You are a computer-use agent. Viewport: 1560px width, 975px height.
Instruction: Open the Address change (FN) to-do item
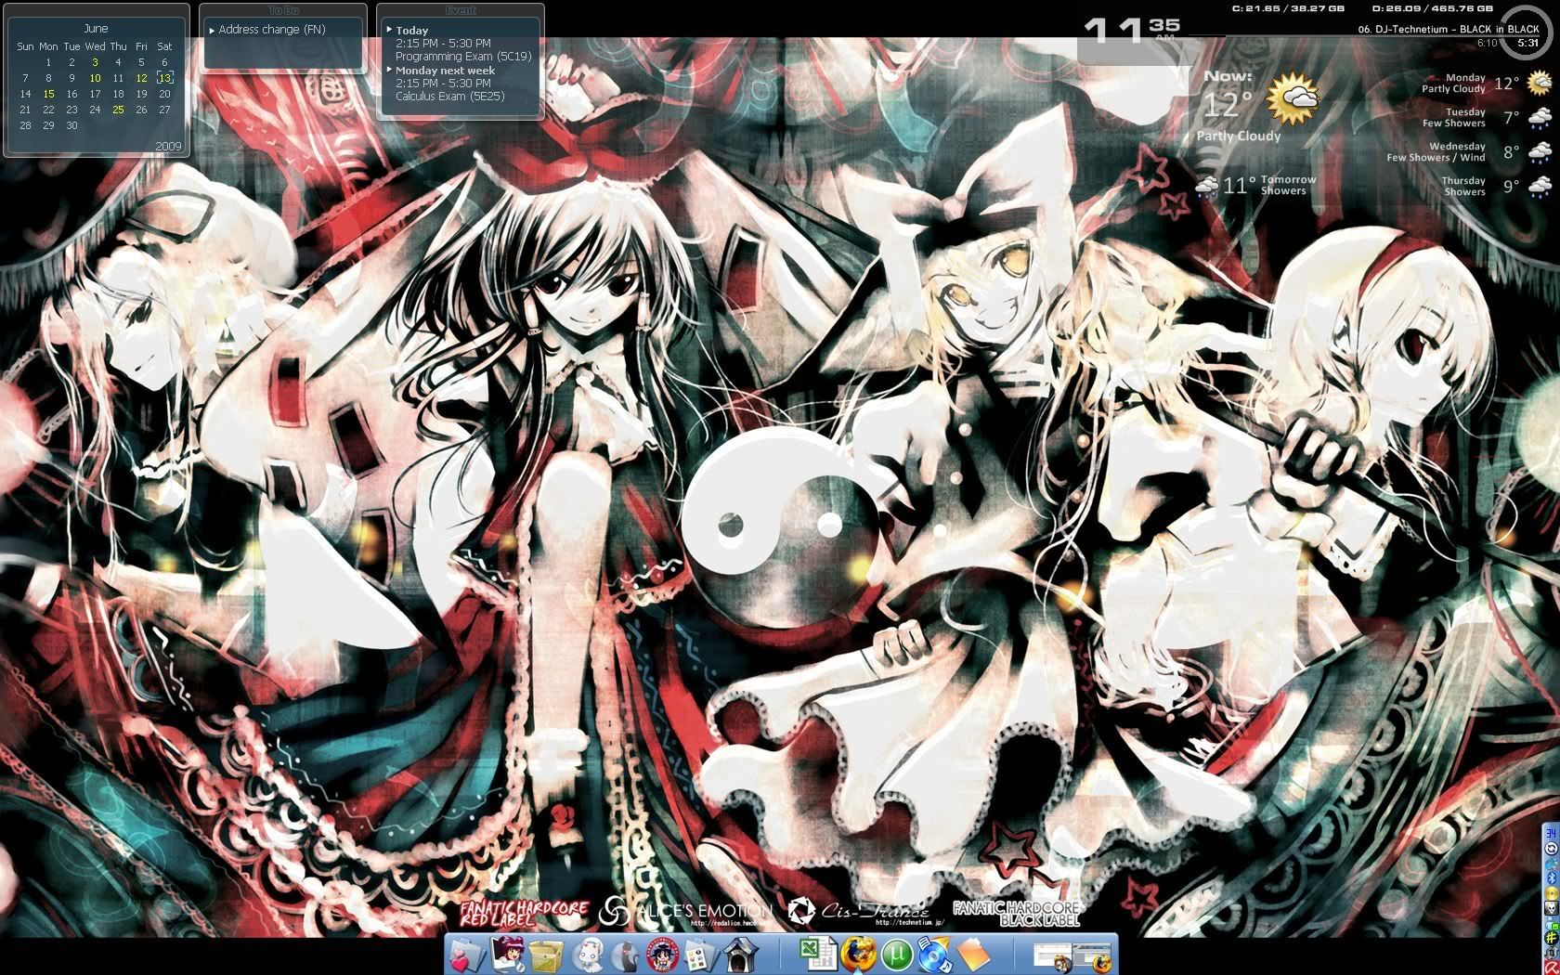click(x=271, y=30)
